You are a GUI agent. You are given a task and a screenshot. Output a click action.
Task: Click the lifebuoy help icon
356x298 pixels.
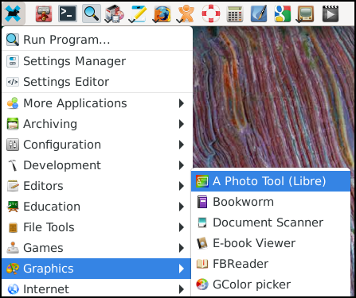(x=211, y=14)
